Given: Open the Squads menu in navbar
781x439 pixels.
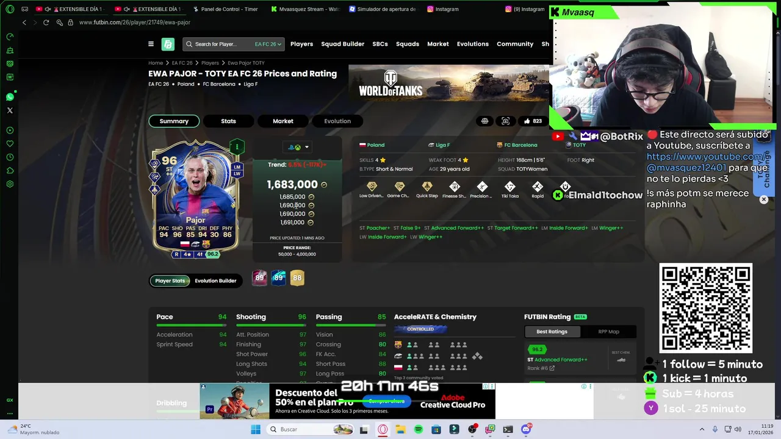Looking at the screenshot, I should [x=408, y=44].
